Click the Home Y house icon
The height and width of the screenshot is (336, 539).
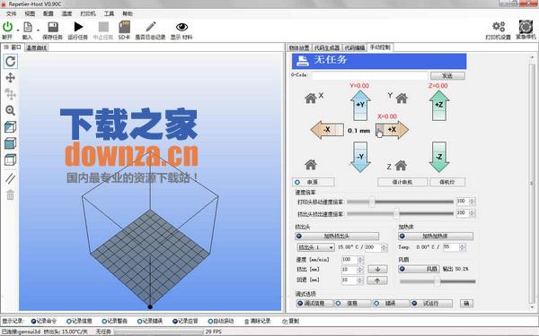pyautogui.click(x=402, y=99)
